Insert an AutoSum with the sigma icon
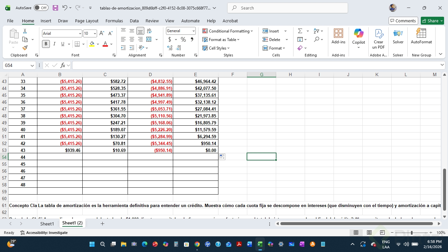This screenshot has width=448, height=252. (300, 31)
